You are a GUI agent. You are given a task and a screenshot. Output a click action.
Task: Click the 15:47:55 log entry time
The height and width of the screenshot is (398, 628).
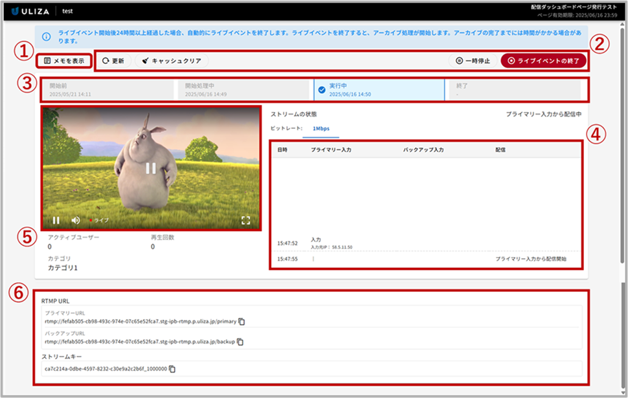click(287, 259)
